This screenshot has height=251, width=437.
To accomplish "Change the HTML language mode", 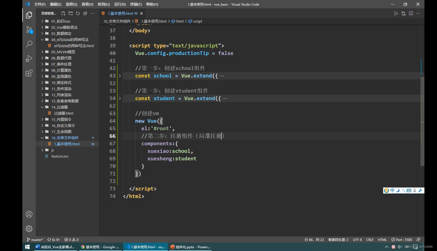I will pos(382,240).
